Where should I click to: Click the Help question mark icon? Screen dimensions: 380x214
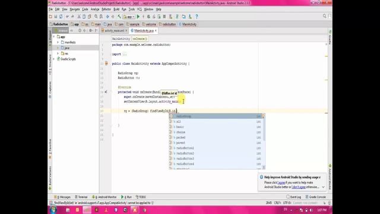pyautogui.click(x=197, y=17)
